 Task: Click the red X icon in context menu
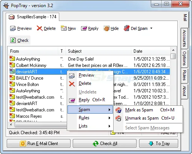[72, 84]
